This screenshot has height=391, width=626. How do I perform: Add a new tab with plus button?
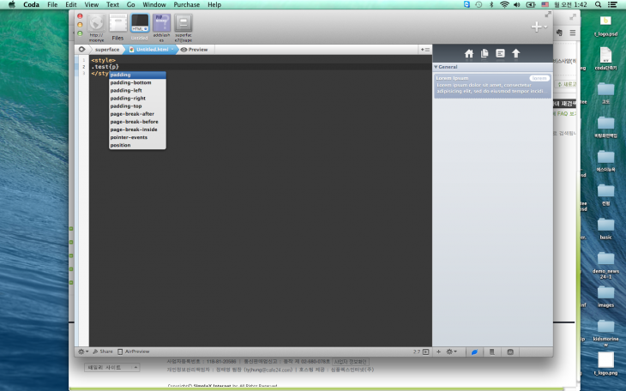click(536, 27)
